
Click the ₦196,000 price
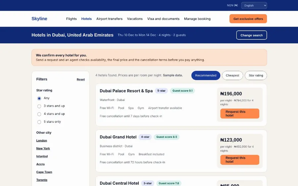[x=231, y=94]
